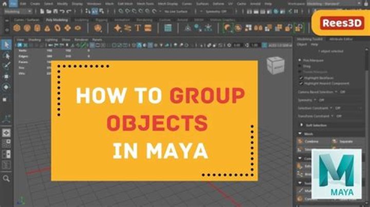Switch to the Curves / Surfaces shelf tab
The height and width of the screenshot is (207, 370).
[27, 20]
